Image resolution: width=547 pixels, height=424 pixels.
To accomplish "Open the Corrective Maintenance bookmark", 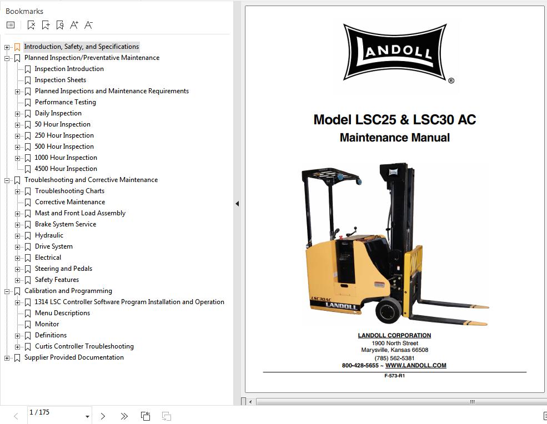I will click(70, 202).
